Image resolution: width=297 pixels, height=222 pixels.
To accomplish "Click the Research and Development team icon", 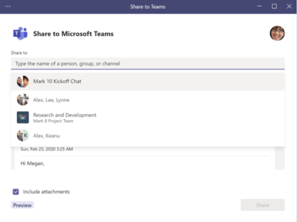I will pyautogui.click(x=23, y=118).
